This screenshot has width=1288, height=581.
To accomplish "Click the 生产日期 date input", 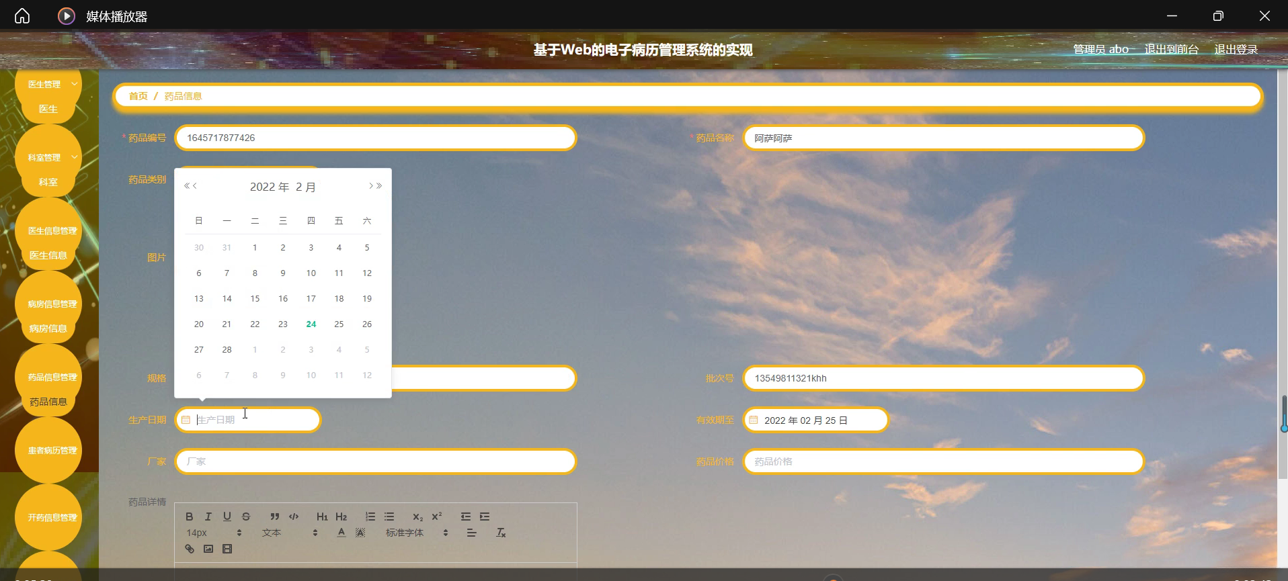I will [248, 420].
